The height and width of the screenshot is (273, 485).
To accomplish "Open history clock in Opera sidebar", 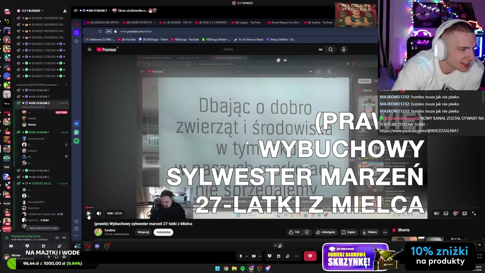I will [x=76, y=229].
